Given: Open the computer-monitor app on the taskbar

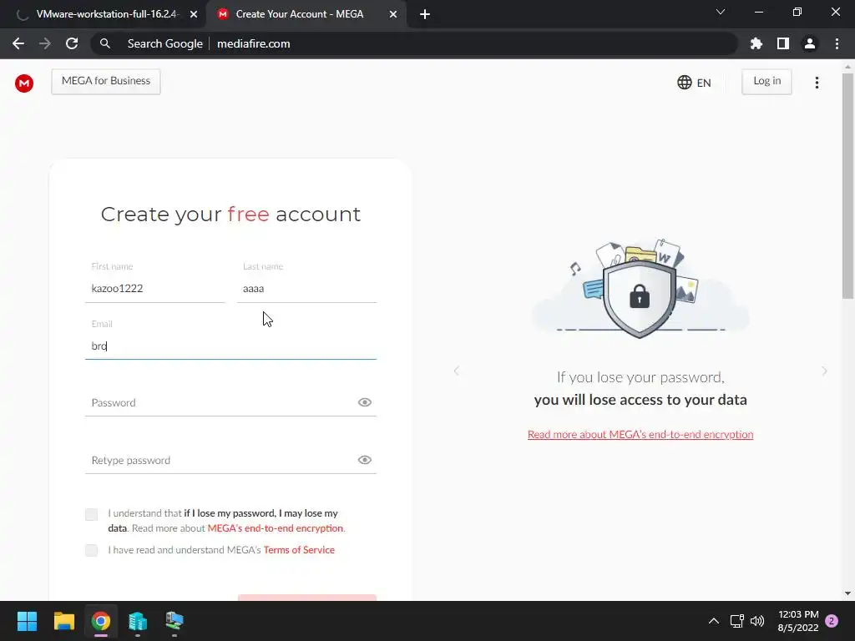Looking at the screenshot, I should pos(175,621).
